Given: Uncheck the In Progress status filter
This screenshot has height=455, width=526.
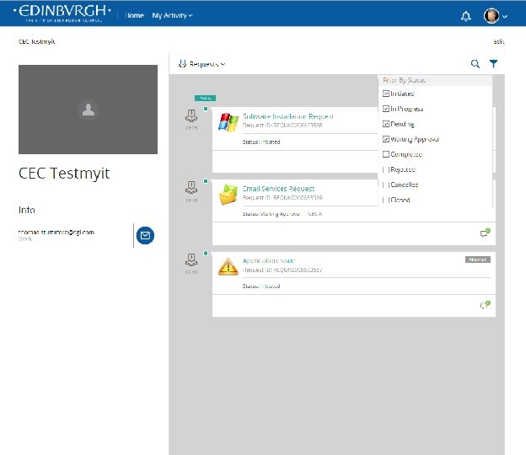Looking at the screenshot, I should [x=386, y=109].
